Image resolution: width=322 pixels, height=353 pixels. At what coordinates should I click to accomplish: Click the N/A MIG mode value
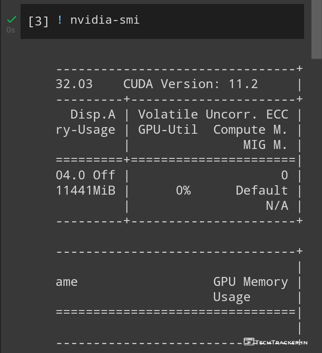pos(277,206)
